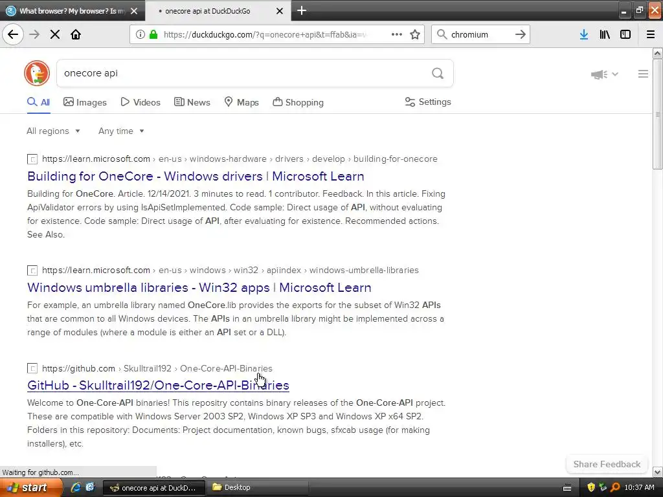
Task: Click the vertical scrollbar up arrow
Action: 658,53
